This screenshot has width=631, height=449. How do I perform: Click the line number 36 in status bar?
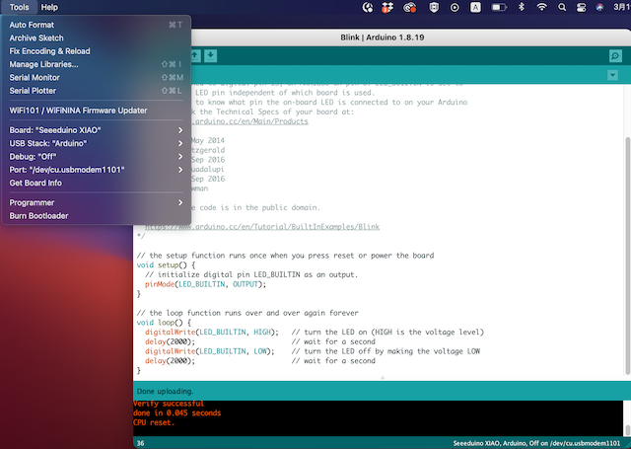click(x=140, y=443)
